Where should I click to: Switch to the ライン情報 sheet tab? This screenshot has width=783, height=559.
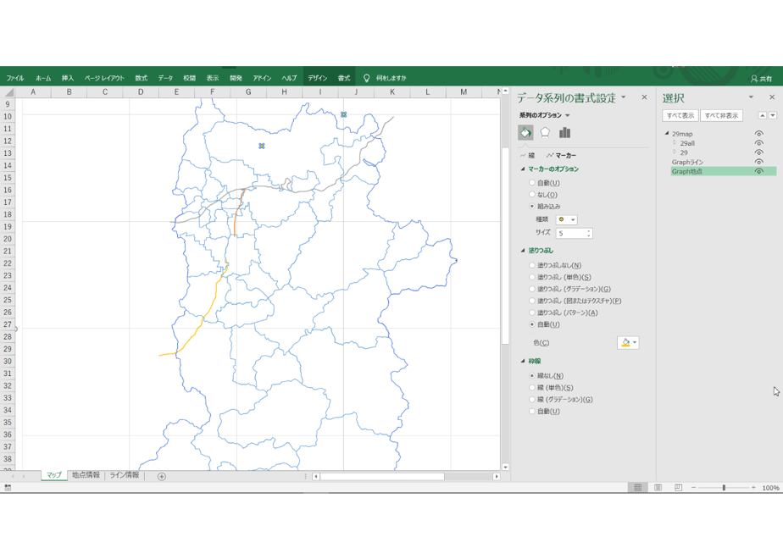(125, 475)
